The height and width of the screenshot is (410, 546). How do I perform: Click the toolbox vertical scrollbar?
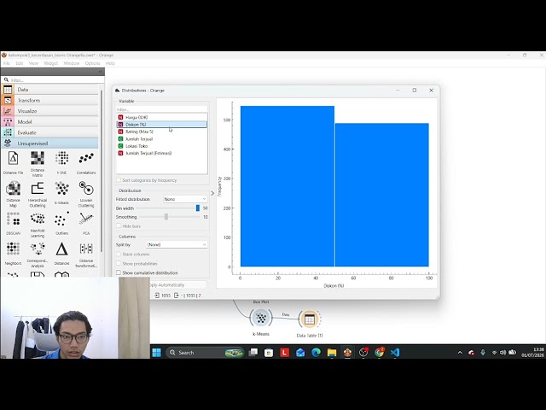102,171
